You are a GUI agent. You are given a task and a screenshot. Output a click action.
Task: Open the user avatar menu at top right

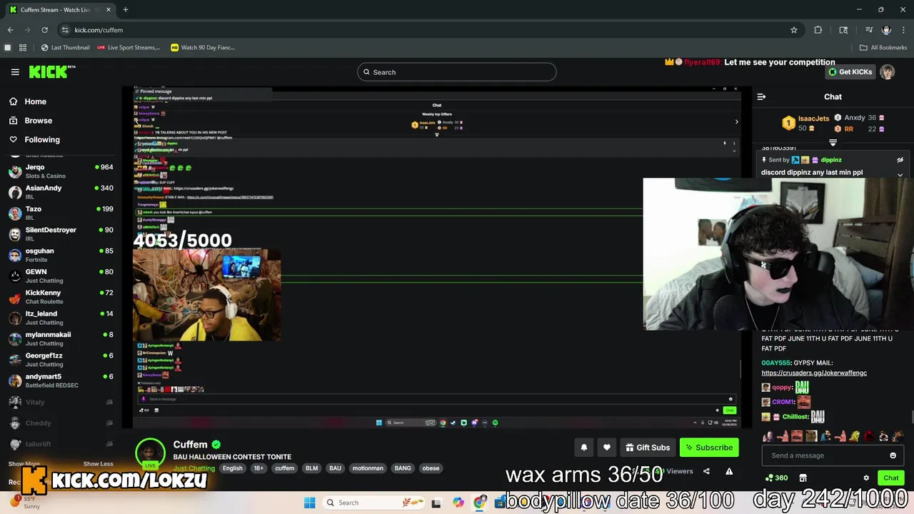click(x=887, y=72)
